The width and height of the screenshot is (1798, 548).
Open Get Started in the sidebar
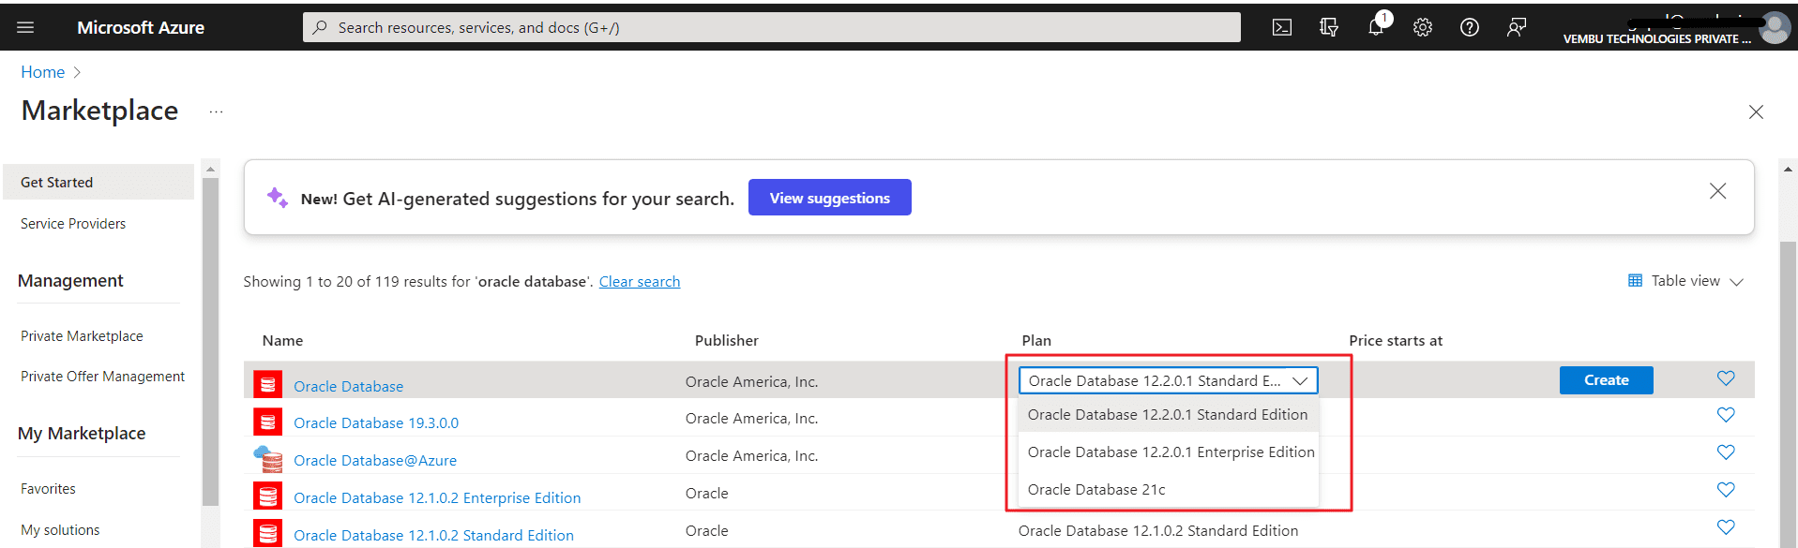98,183
